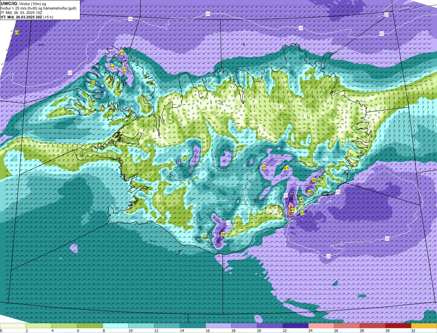Select the legend scale number '12'

(x=156, y=331)
